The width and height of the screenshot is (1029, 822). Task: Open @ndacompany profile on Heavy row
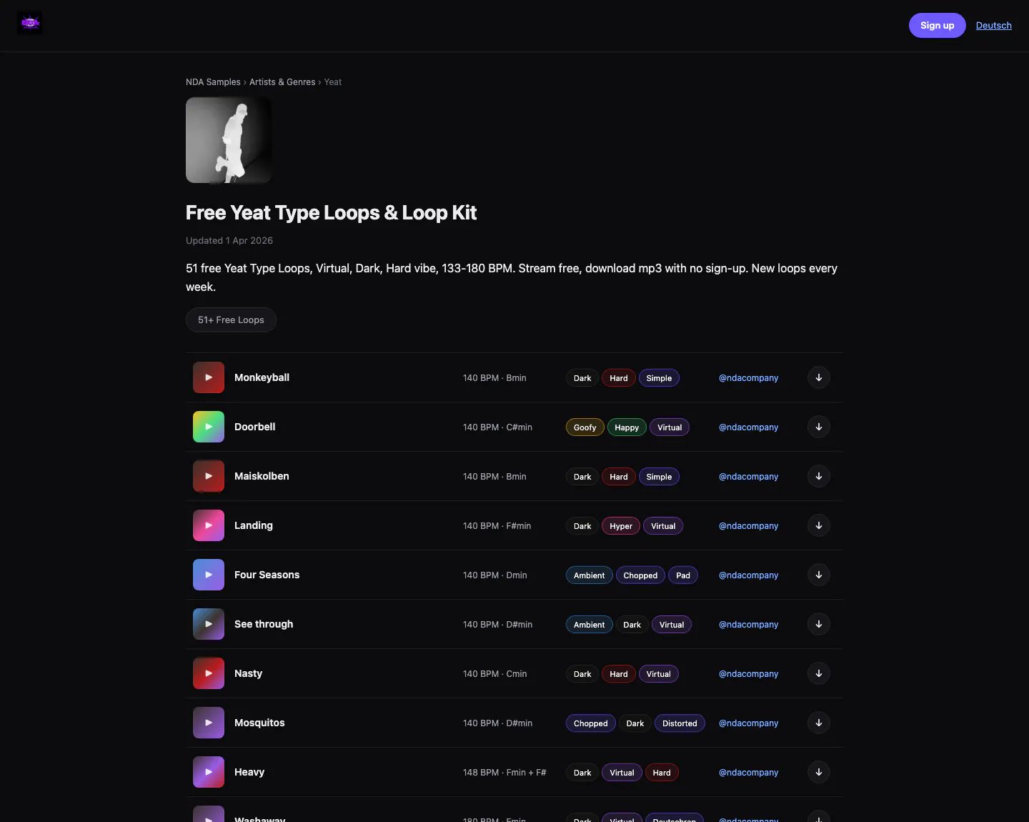click(748, 773)
